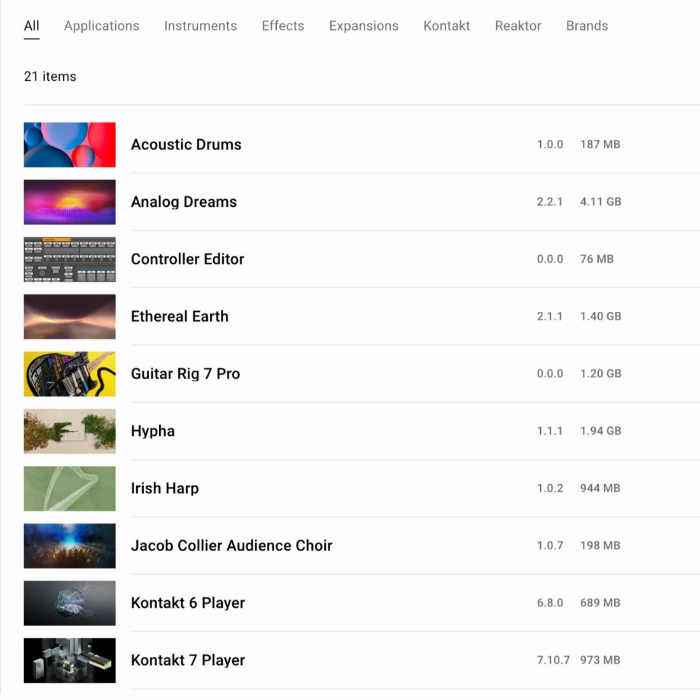View the Brands tab
The image size is (700, 700).
587,26
